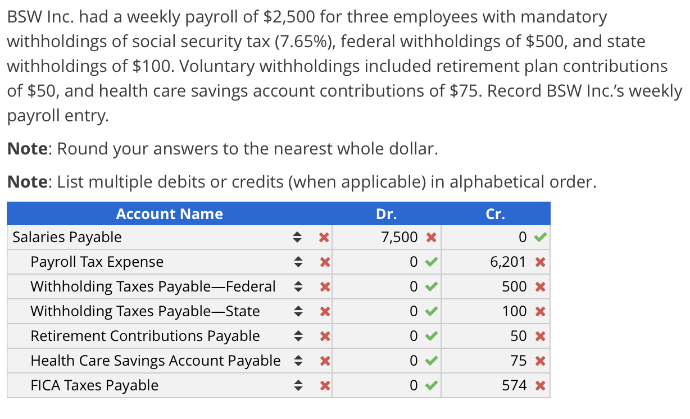Click green checkmark in FICA Taxes Payable debit
The image size is (690, 419).
(431, 386)
